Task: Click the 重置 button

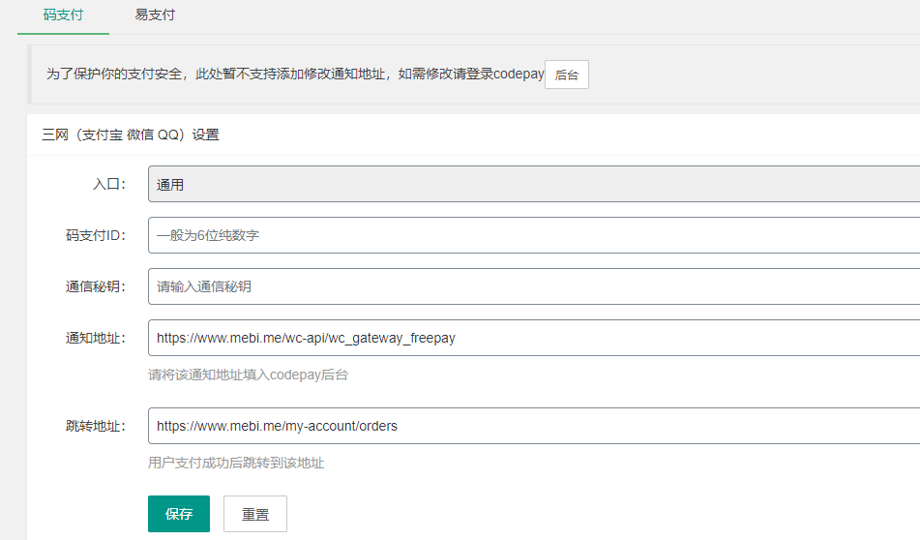Action: (x=255, y=514)
